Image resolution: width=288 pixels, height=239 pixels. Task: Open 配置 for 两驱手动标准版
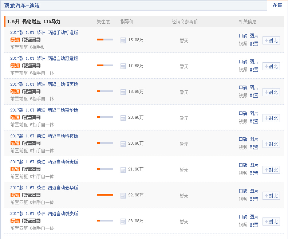click(x=254, y=44)
